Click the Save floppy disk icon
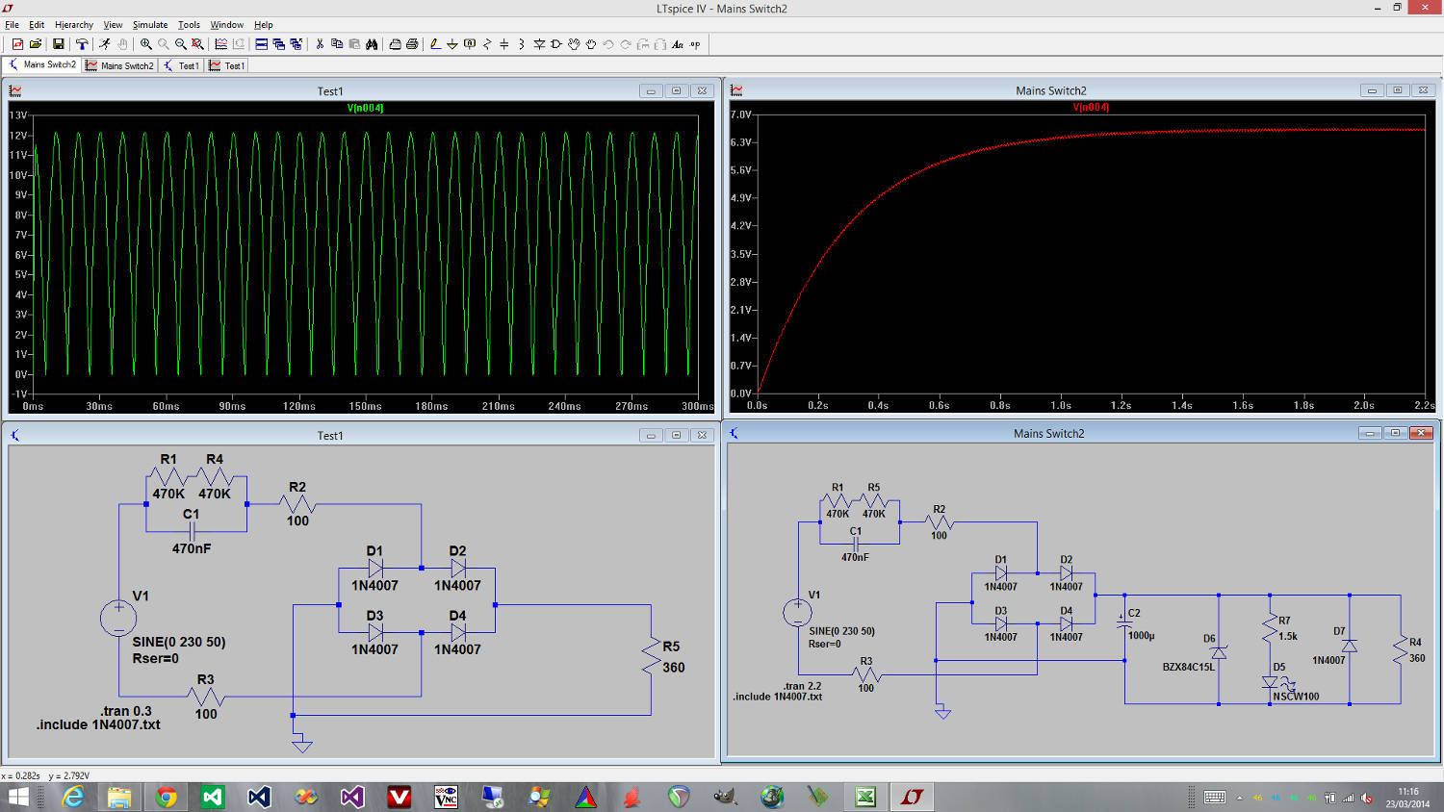 [59, 44]
